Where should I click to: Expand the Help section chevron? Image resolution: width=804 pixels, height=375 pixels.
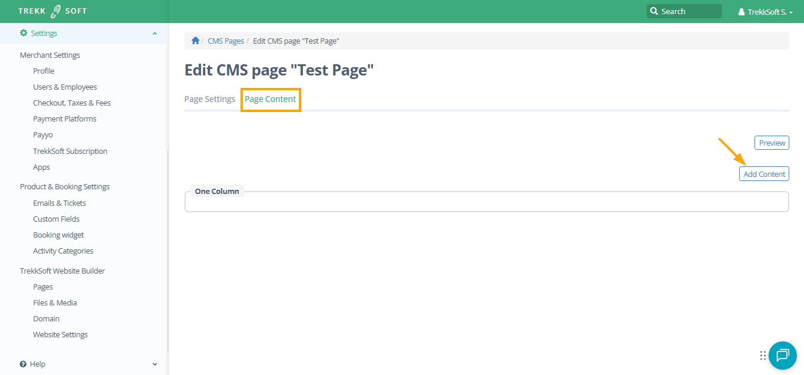[x=154, y=364]
